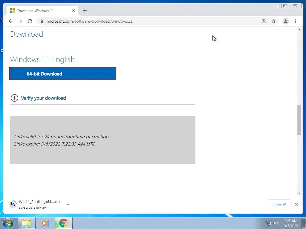Open the Windows Start menu
This screenshot has width=306, height=229.
click(8, 223)
